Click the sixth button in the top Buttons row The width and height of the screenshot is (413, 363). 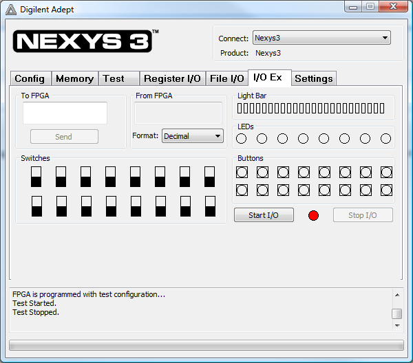coord(345,173)
